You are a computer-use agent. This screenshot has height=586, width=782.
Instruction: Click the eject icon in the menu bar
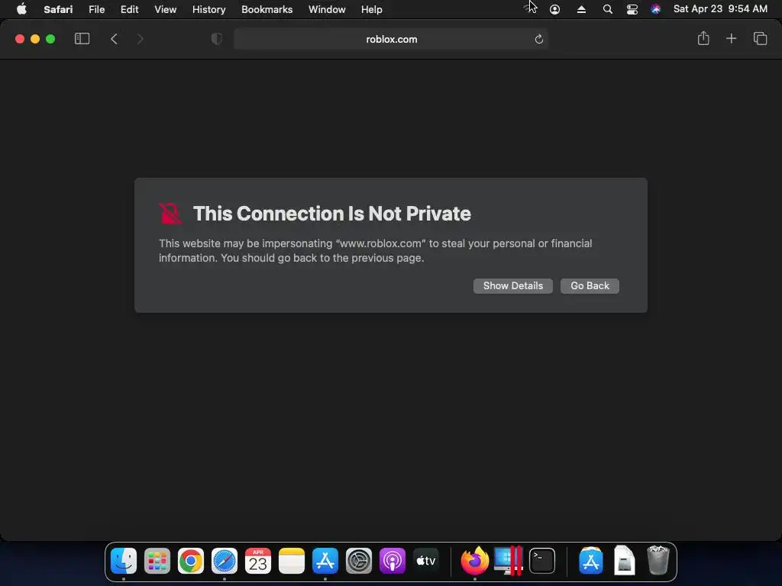(x=581, y=9)
